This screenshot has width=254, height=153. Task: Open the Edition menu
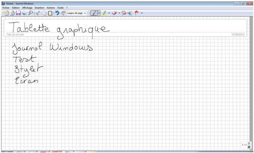click(16, 8)
